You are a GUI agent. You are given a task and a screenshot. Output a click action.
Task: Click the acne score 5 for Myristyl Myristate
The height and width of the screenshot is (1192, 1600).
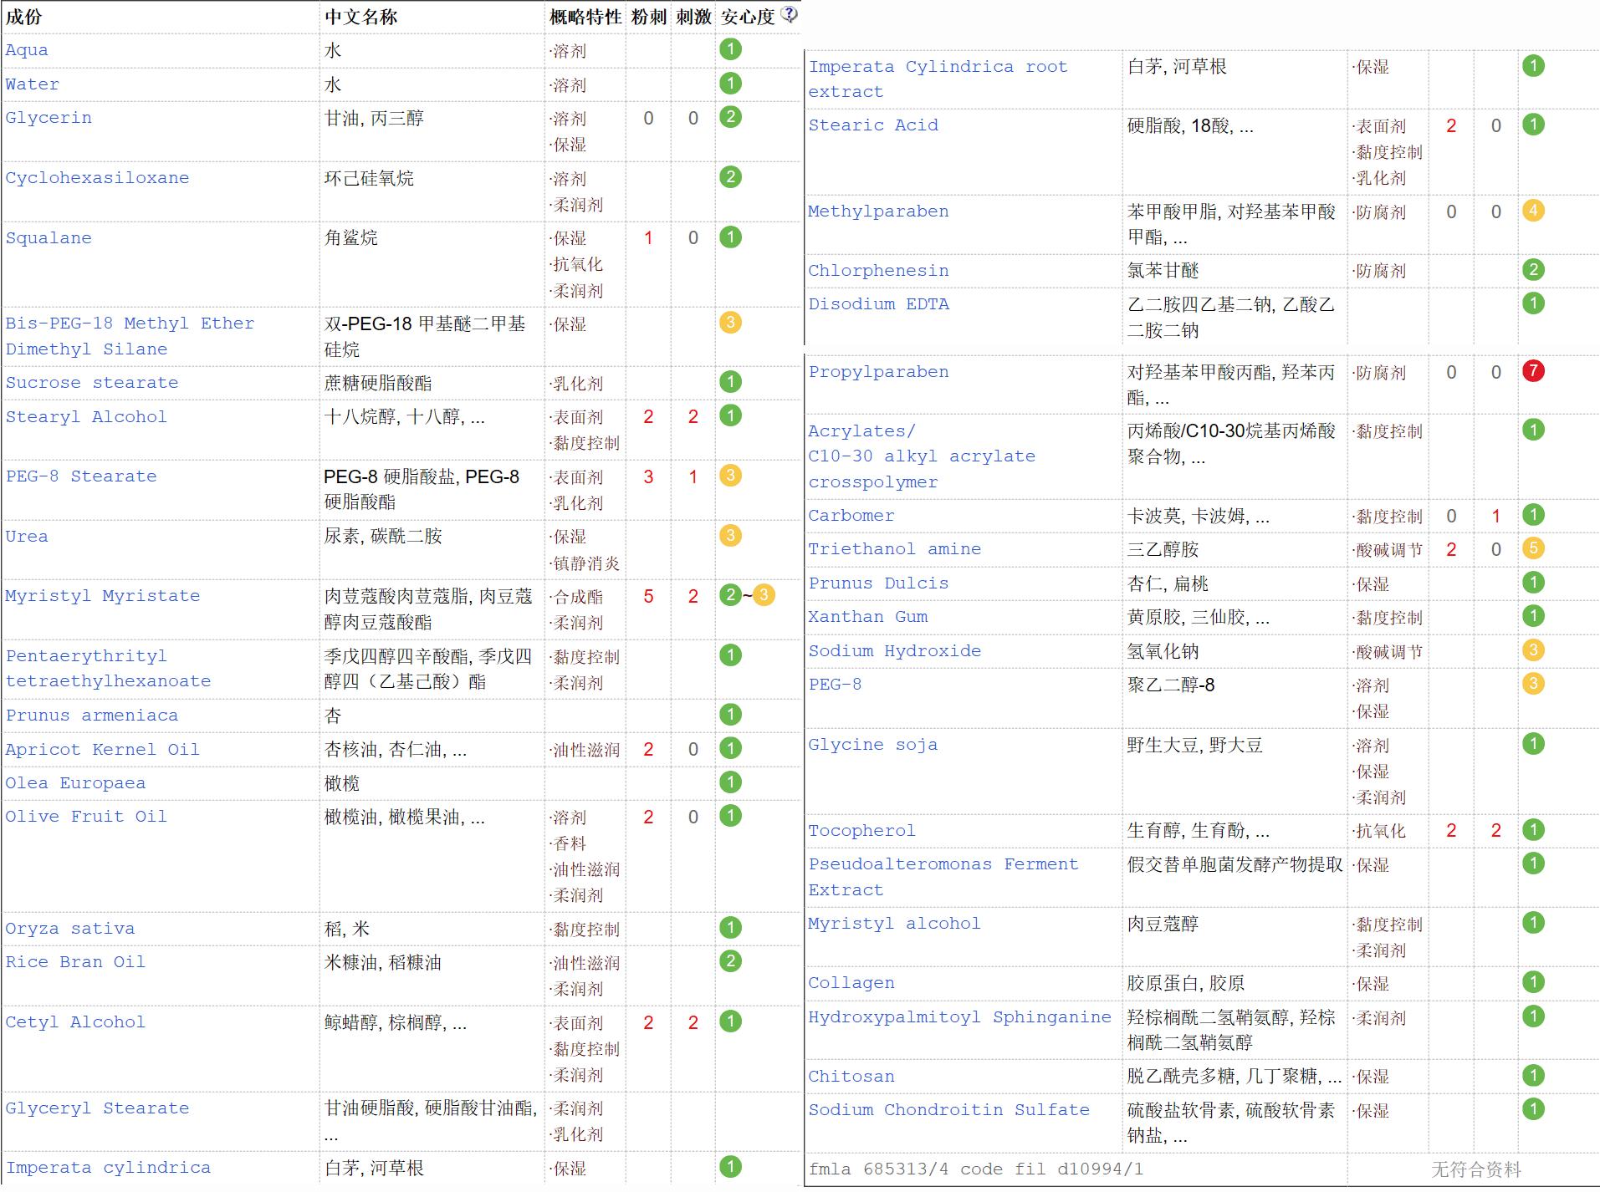click(648, 596)
